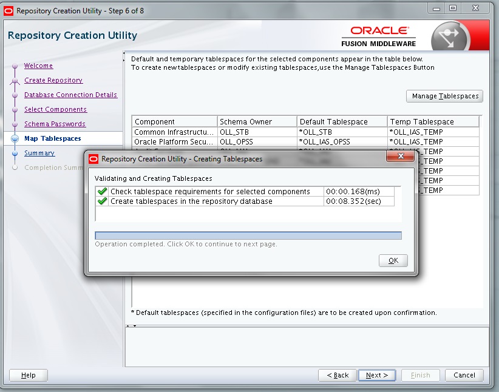
Task: Click the Oracle Fusion Middleware logo
Action: coord(378,36)
